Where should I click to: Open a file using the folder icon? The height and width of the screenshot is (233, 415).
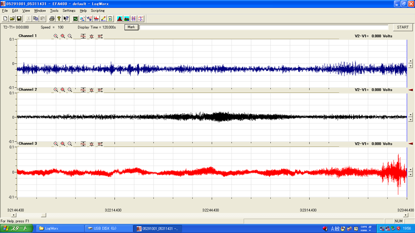12,19
